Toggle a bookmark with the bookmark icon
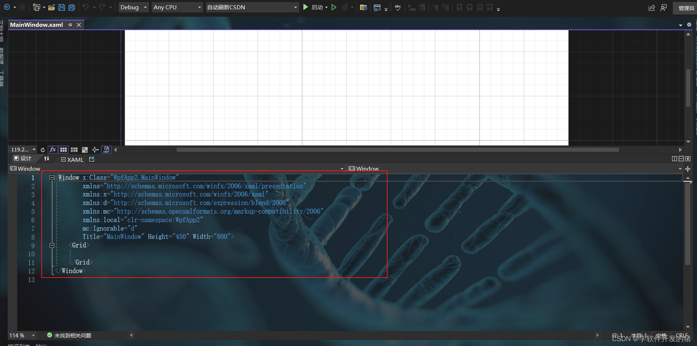This screenshot has width=697, height=346. click(x=459, y=7)
